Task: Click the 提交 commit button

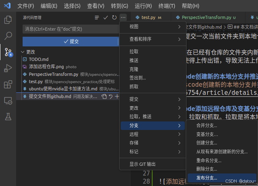Action: tap(70, 42)
